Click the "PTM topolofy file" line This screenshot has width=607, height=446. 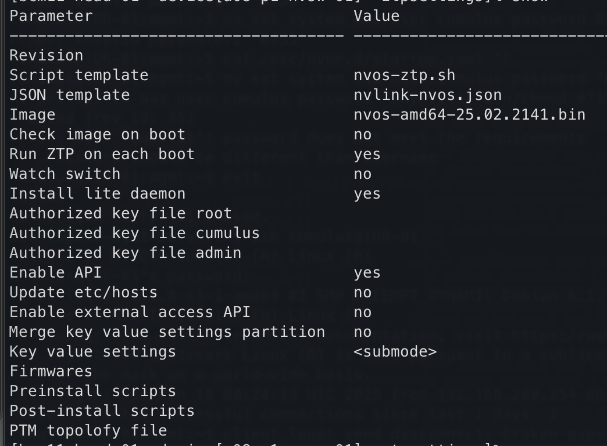[88, 431]
